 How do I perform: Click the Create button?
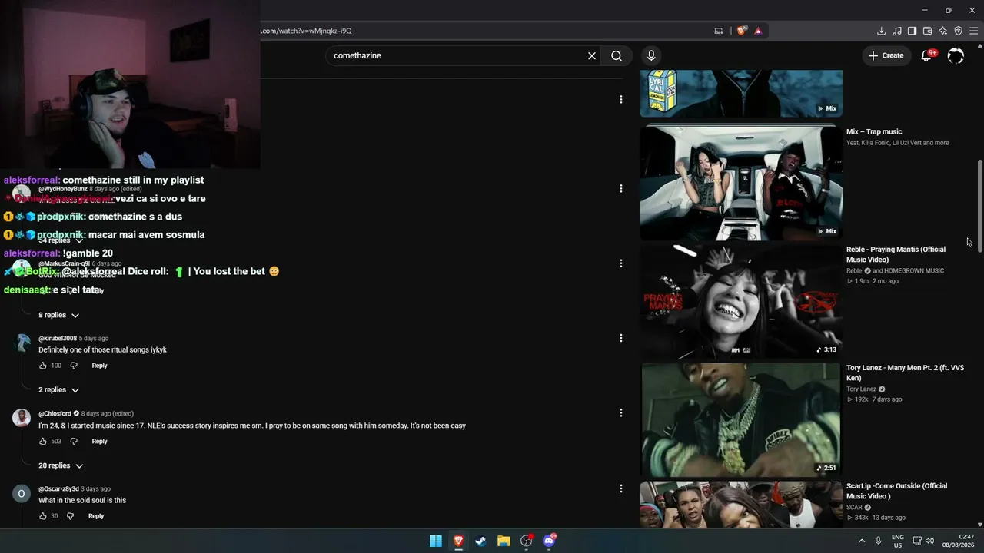pyautogui.click(x=886, y=55)
